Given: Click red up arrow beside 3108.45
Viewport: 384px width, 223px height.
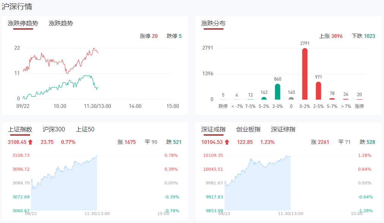Looking at the screenshot, I should tap(30, 142).
